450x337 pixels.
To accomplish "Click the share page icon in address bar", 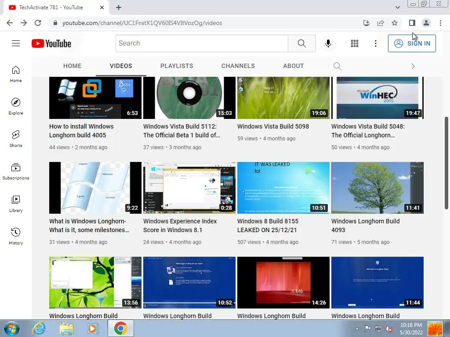I will click(x=381, y=23).
